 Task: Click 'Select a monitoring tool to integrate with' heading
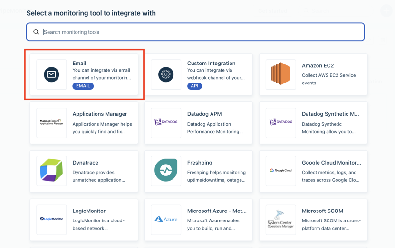click(x=91, y=13)
